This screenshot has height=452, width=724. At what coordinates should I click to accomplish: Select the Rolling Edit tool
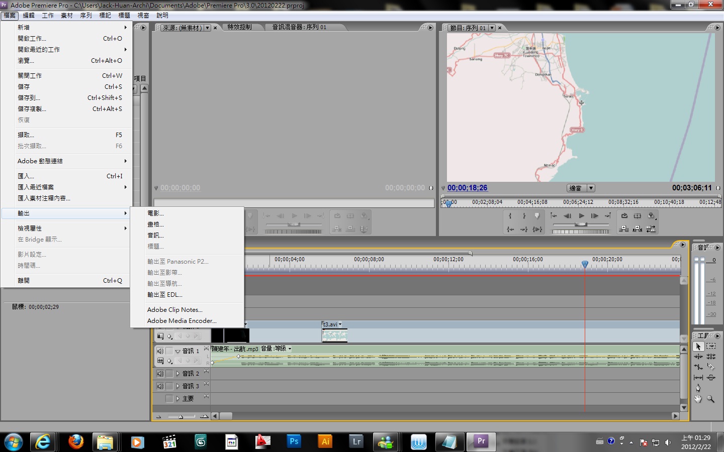711,357
